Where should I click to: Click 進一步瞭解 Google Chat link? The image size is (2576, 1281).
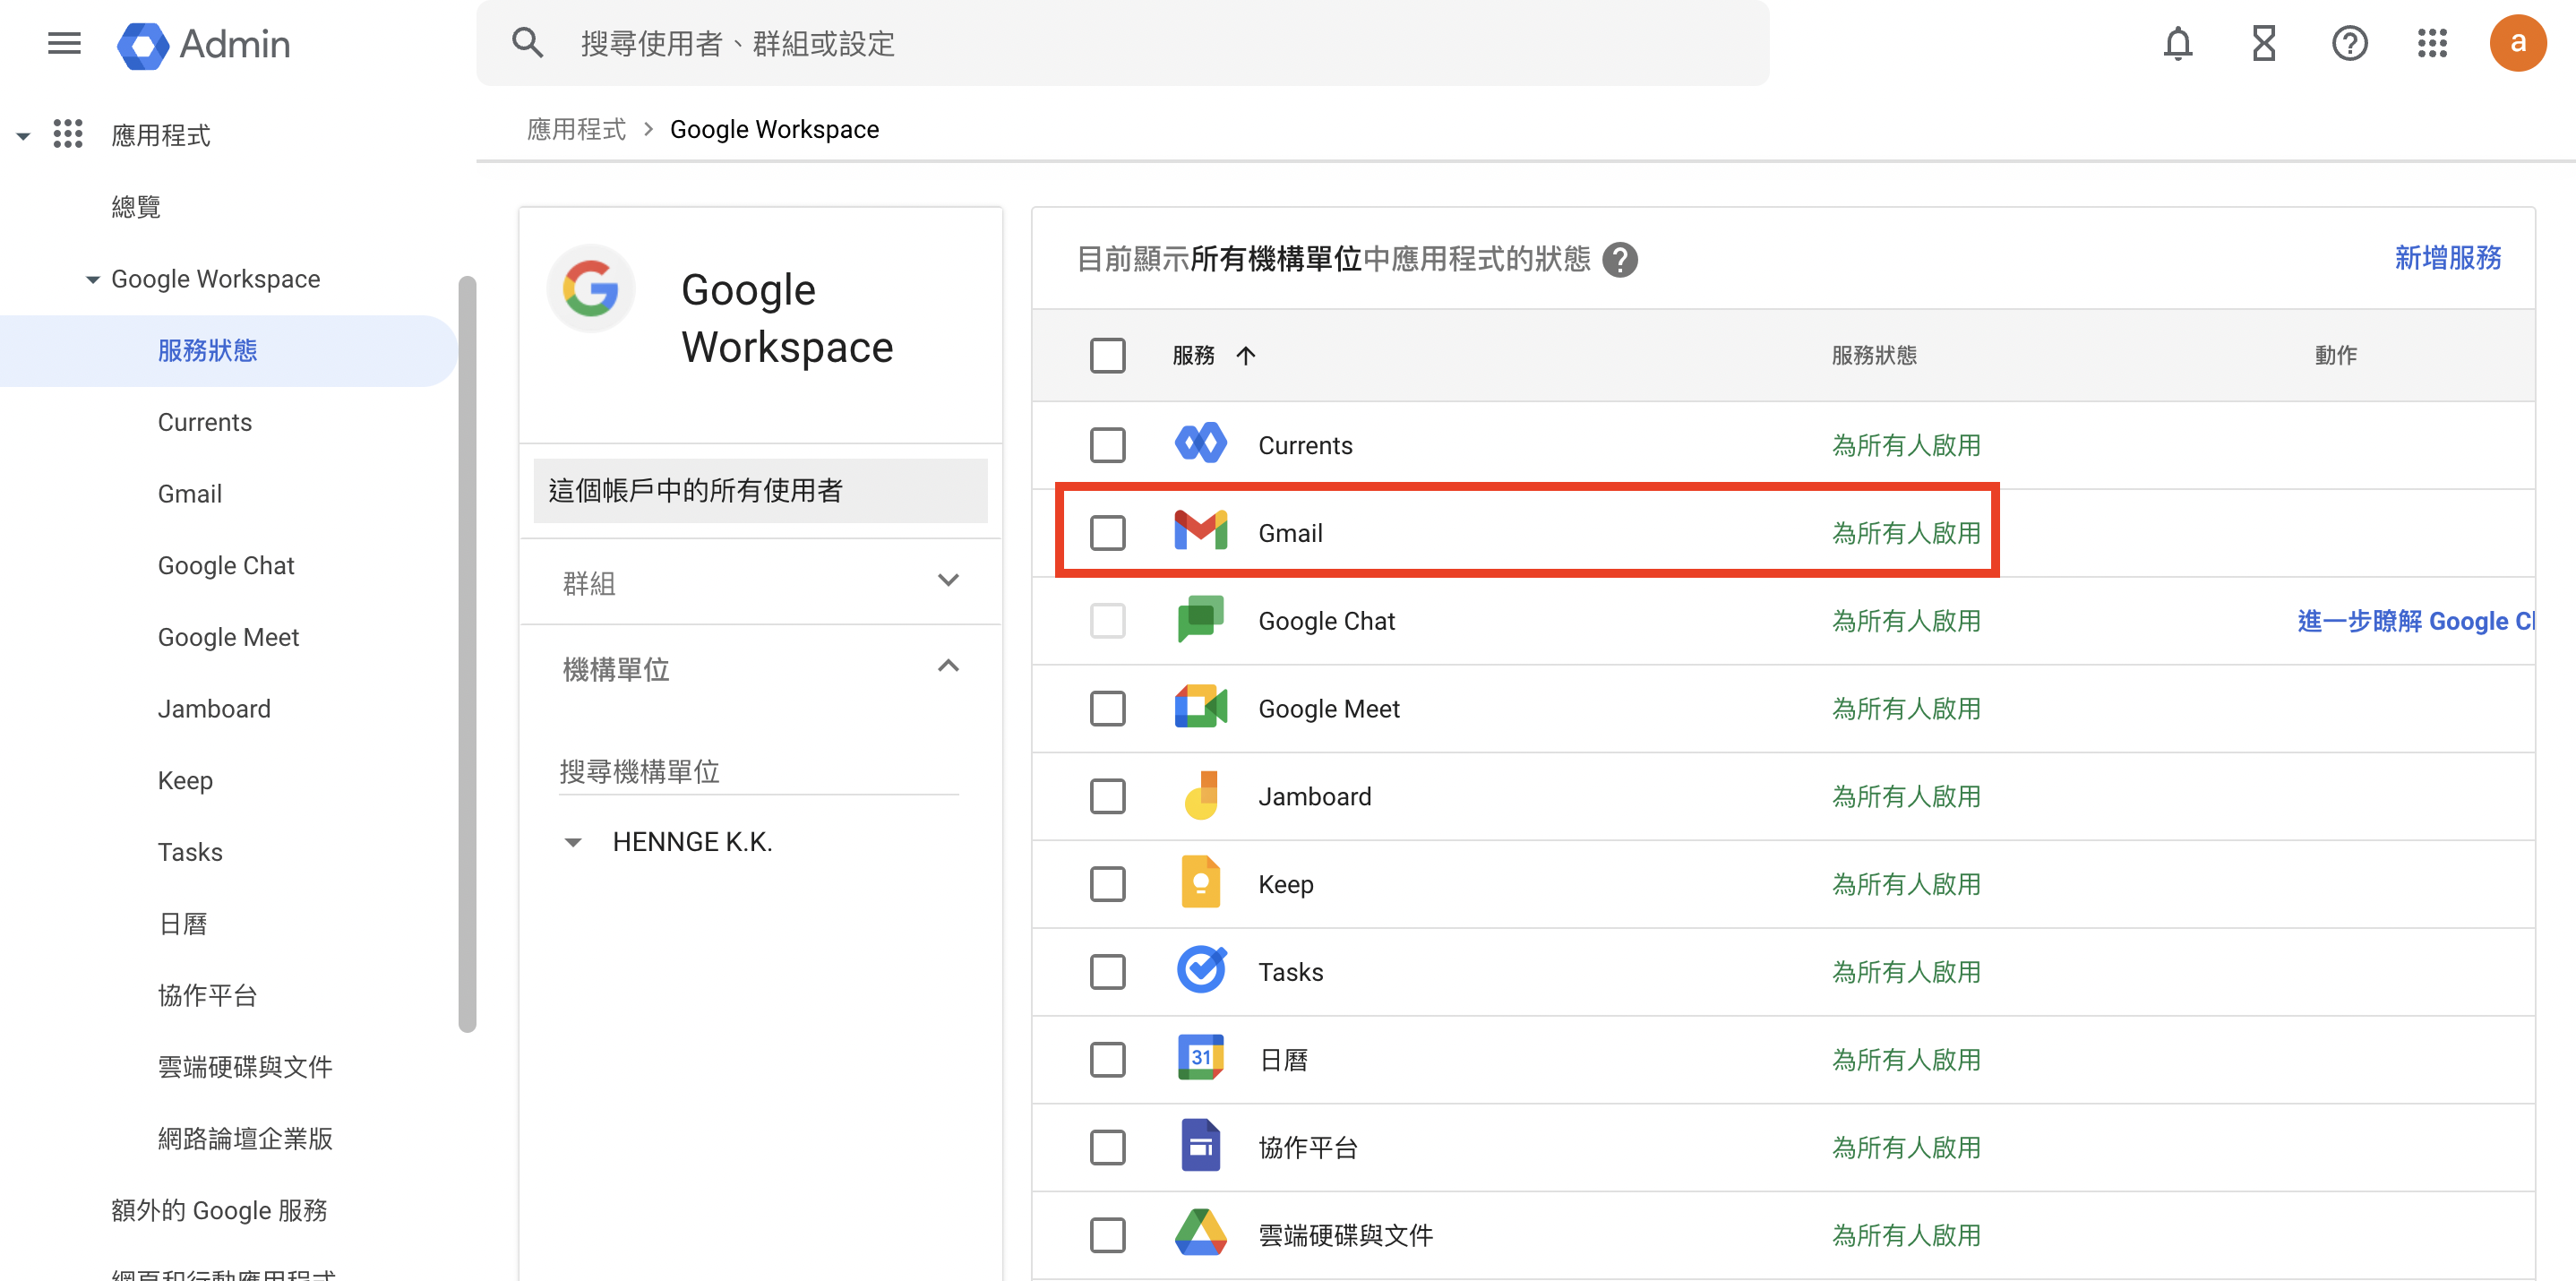tap(2415, 621)
